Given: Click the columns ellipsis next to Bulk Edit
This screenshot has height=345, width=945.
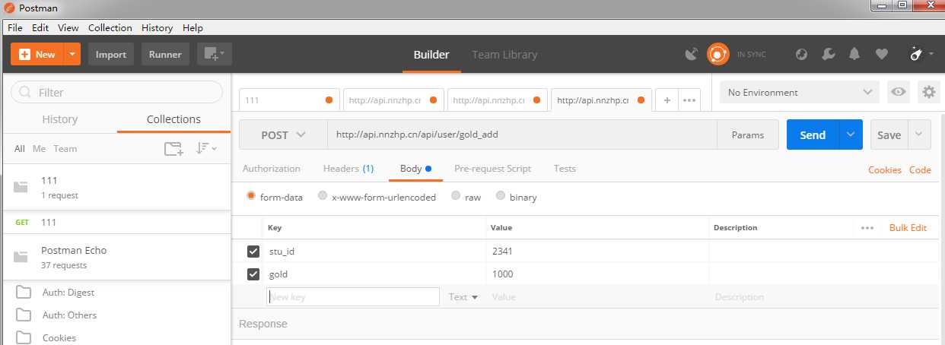Looking at the screenshot, I should pos(867,227).
